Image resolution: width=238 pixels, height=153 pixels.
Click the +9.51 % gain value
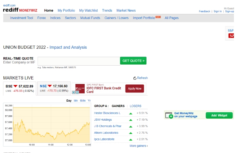coord(142,113)
